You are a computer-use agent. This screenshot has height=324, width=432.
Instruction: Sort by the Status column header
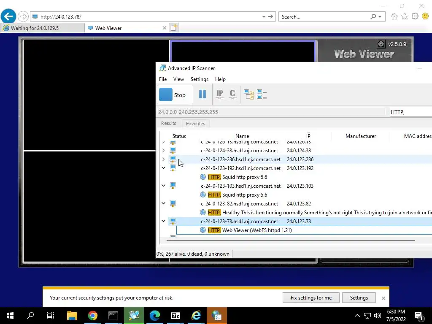coord(179,136)
